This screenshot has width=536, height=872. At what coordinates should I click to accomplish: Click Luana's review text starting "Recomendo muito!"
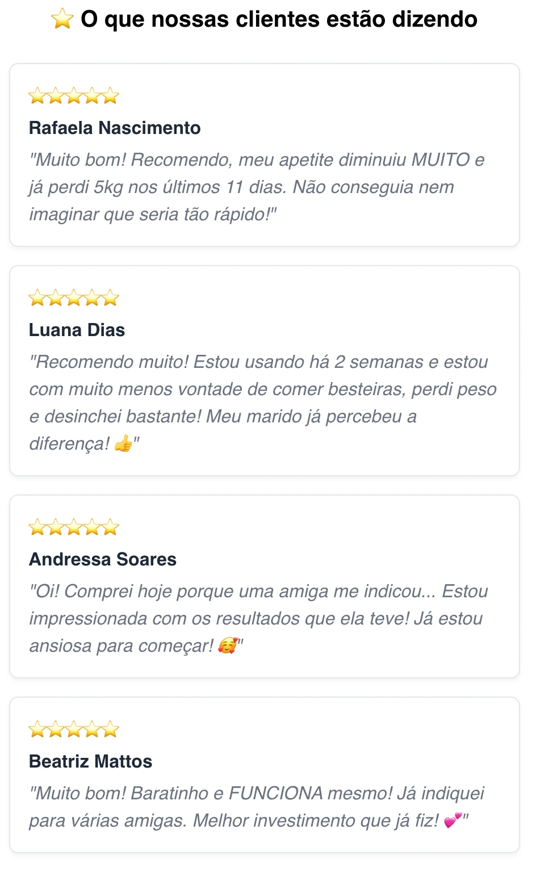[x=261, y=389]
